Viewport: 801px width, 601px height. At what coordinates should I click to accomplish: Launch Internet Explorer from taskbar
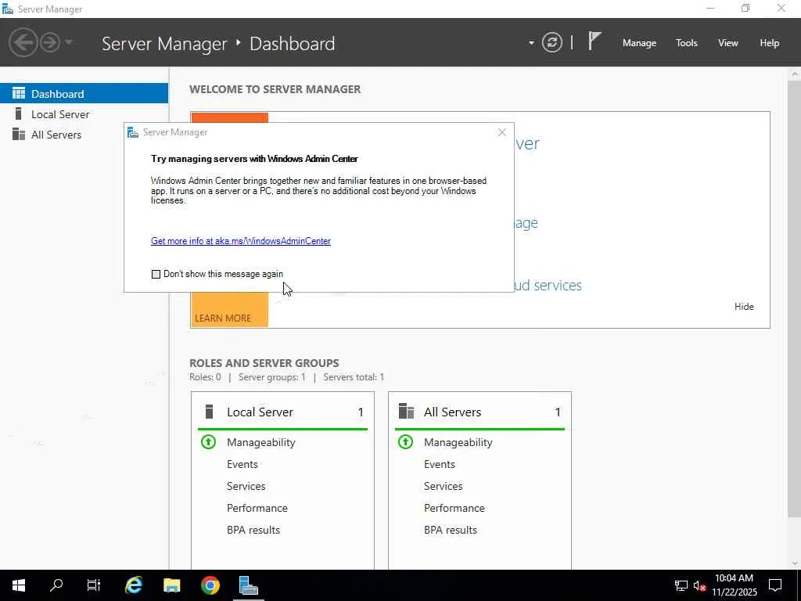[x=134, y=585]
